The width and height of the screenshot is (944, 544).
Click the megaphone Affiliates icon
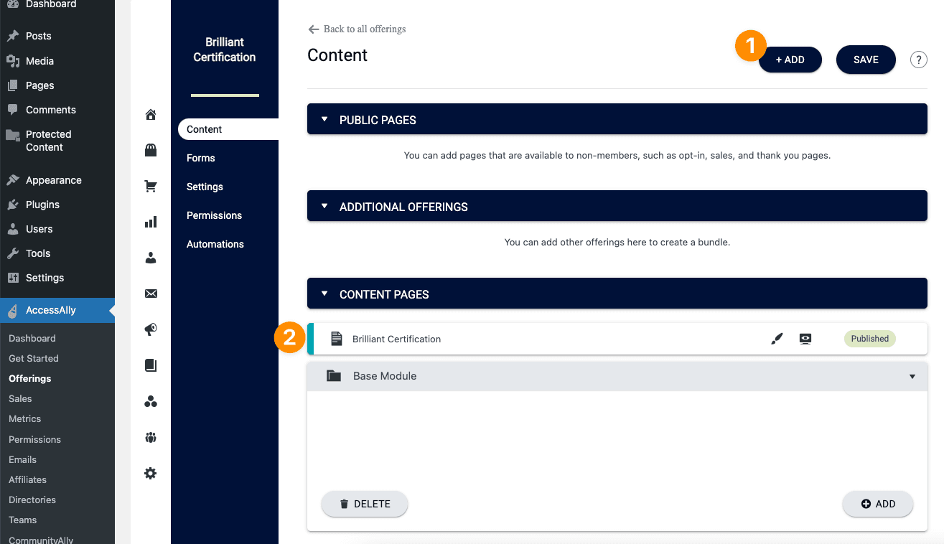(x=150, y=329)
